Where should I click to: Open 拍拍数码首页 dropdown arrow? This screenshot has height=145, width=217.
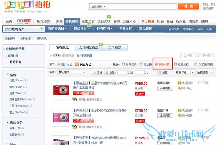tap(41, 29)
